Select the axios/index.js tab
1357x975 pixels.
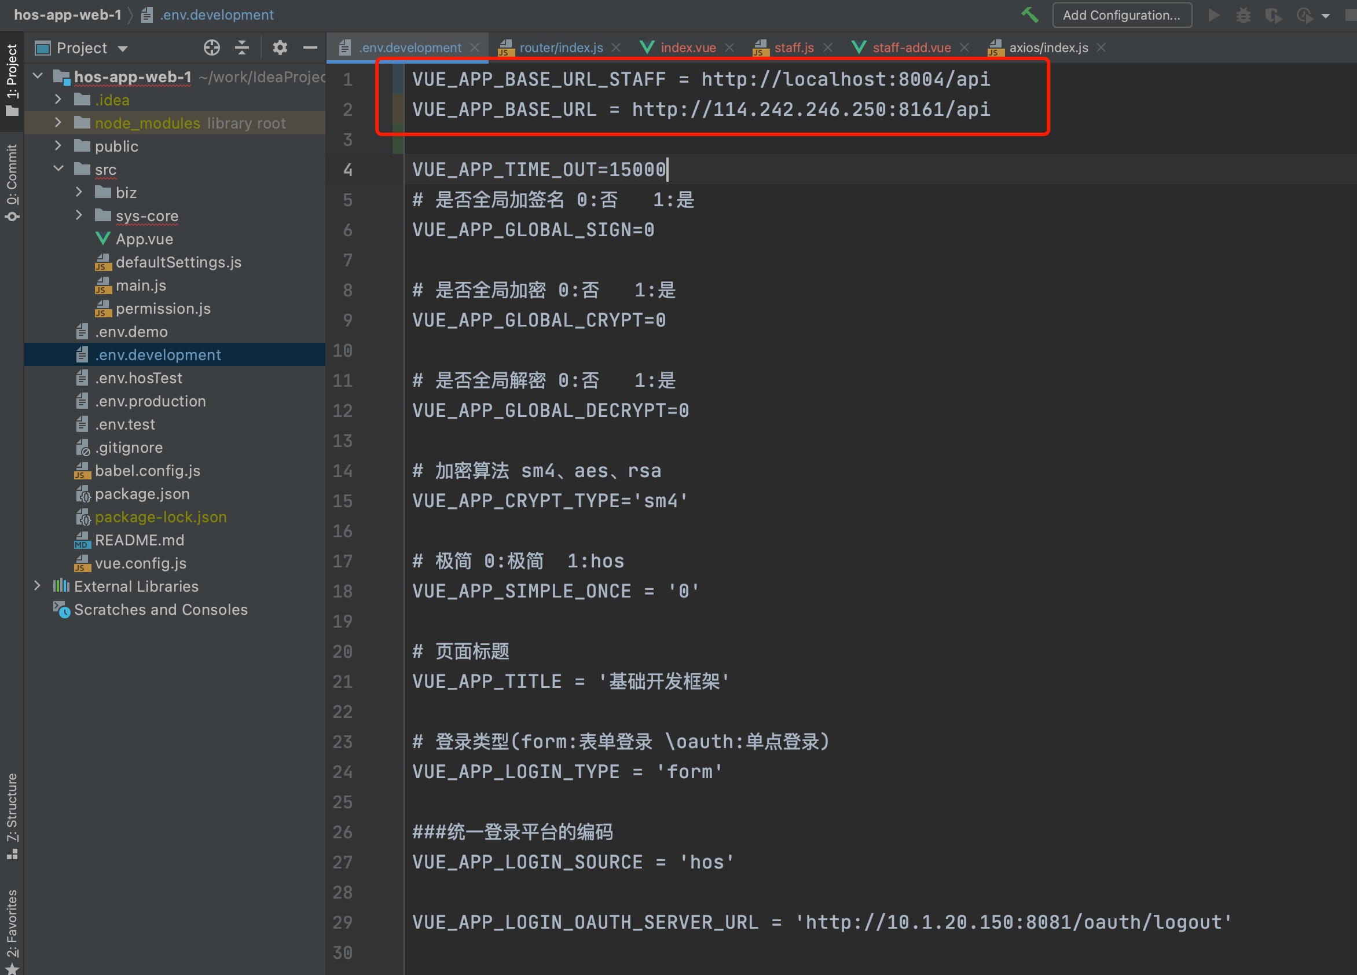(x=1043, y=47)
